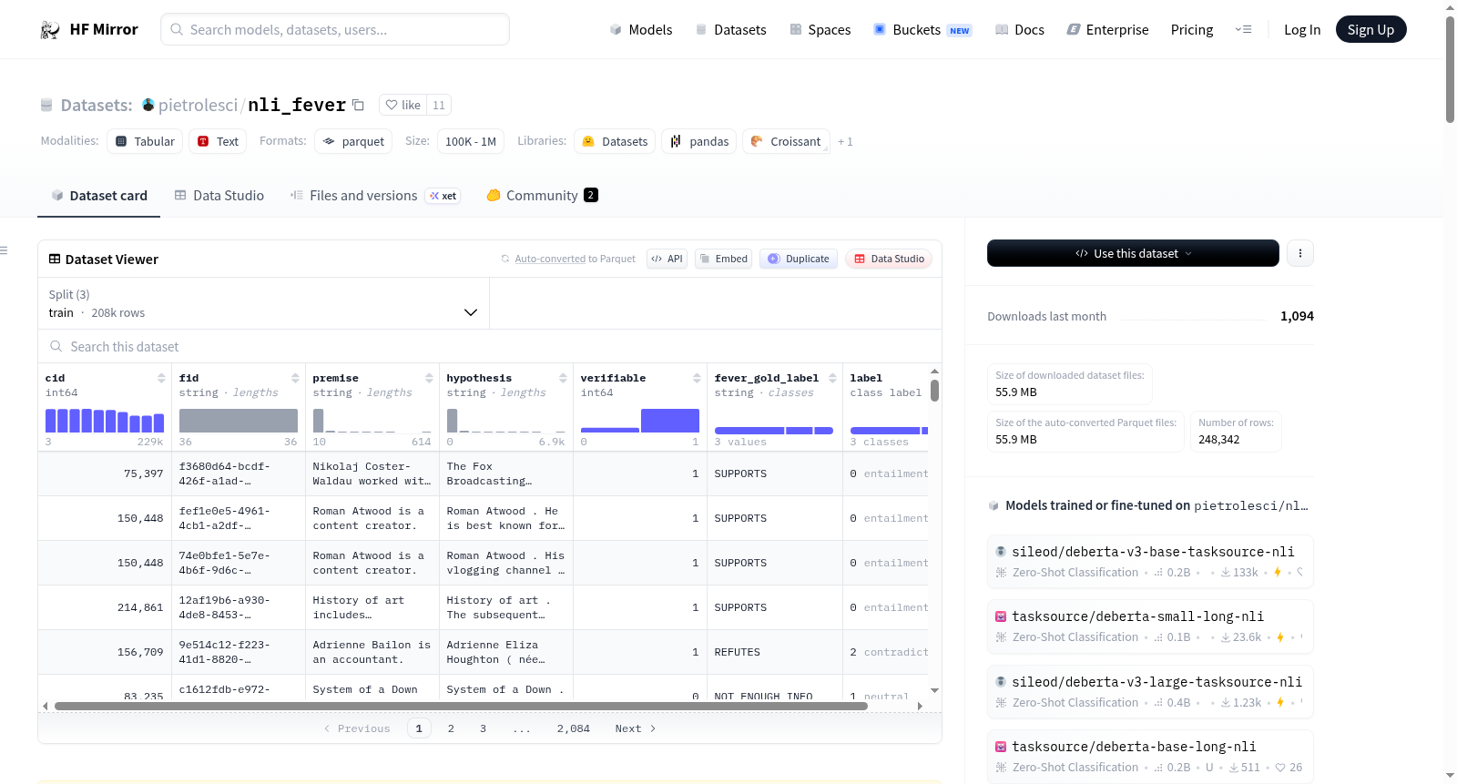
Task: Open sileod/deberta-v3-large-tasksource-nli model
Action: click(x=1150, y=691)
